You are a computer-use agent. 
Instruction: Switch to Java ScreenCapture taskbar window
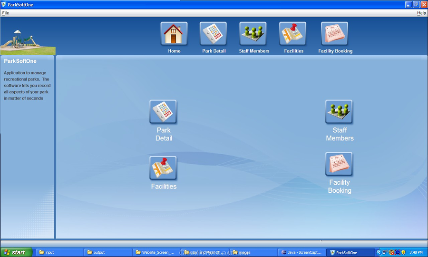coord(302,252)
